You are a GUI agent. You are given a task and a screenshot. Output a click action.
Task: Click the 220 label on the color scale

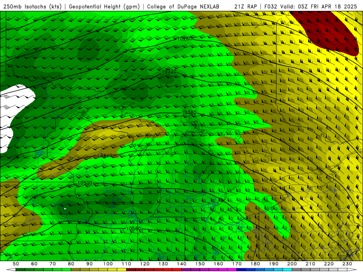tap(329, 264)
